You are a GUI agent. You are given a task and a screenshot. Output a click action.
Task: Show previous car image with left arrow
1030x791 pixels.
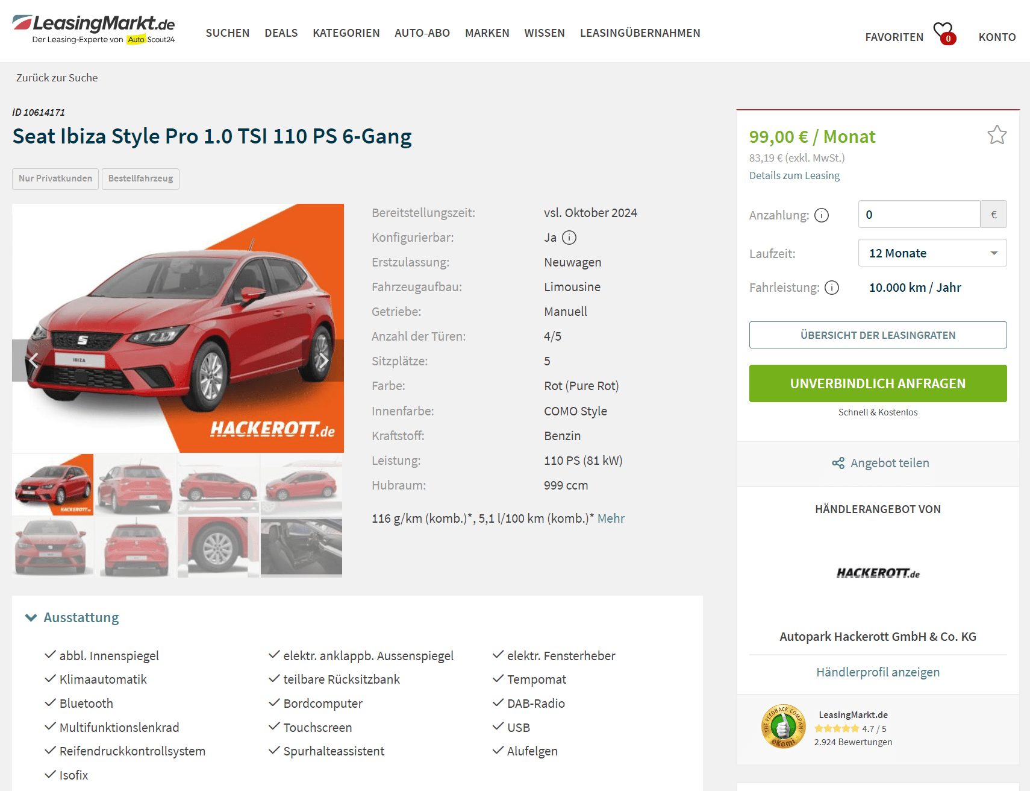[33, 361]
